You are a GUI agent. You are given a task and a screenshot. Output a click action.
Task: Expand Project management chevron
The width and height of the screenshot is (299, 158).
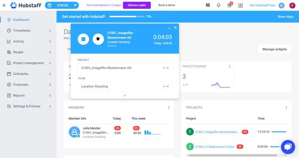point(50,63)
